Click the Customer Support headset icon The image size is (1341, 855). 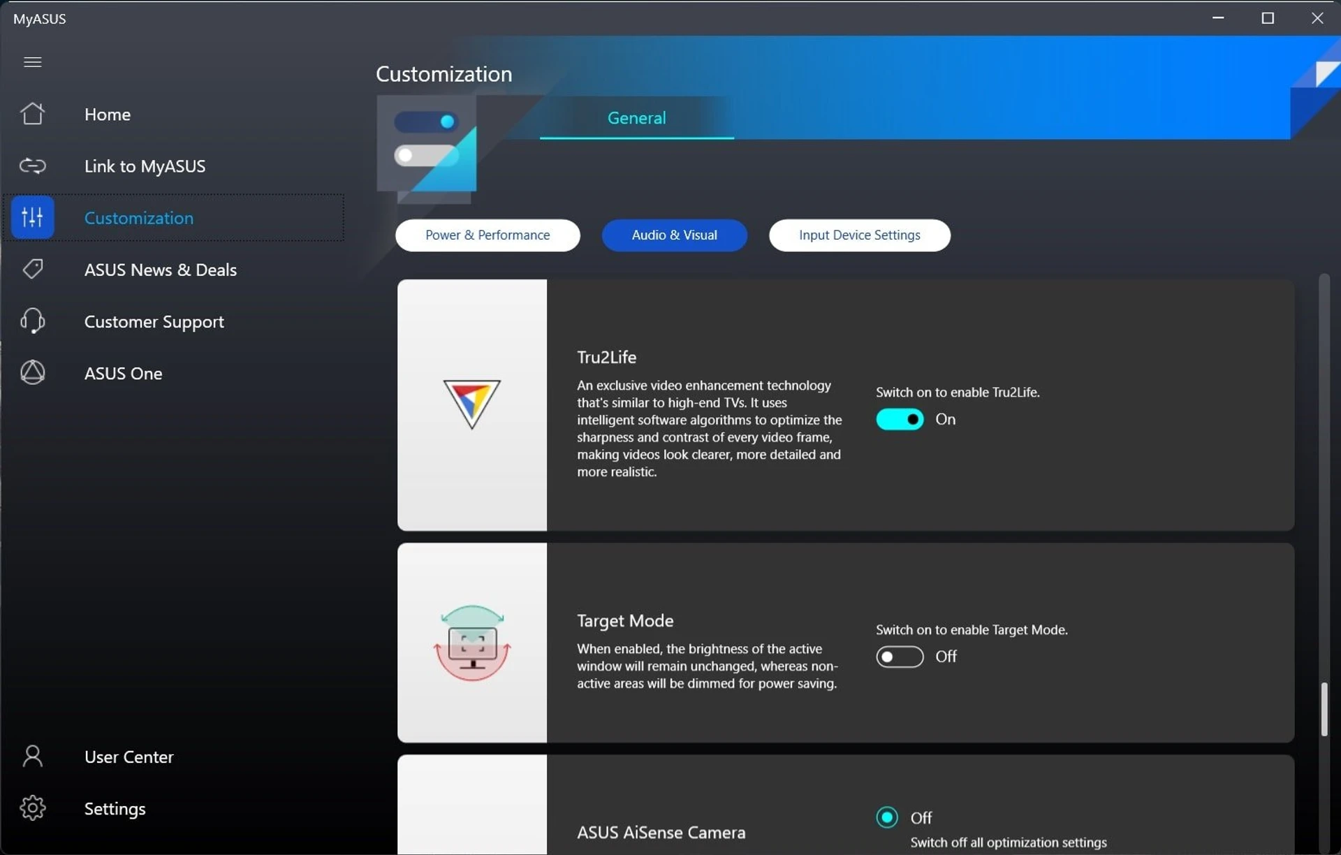click(32, 321)
